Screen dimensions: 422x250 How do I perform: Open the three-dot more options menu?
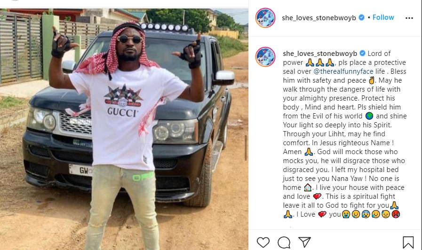pyautogui.click(x=409, y=18)
